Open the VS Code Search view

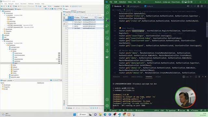(x=107, y=13)
